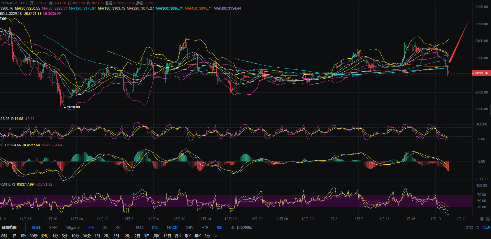Click the 爆 liquidation icon
This screenshot has height=239, width=491.
click(x=488, y=219)
